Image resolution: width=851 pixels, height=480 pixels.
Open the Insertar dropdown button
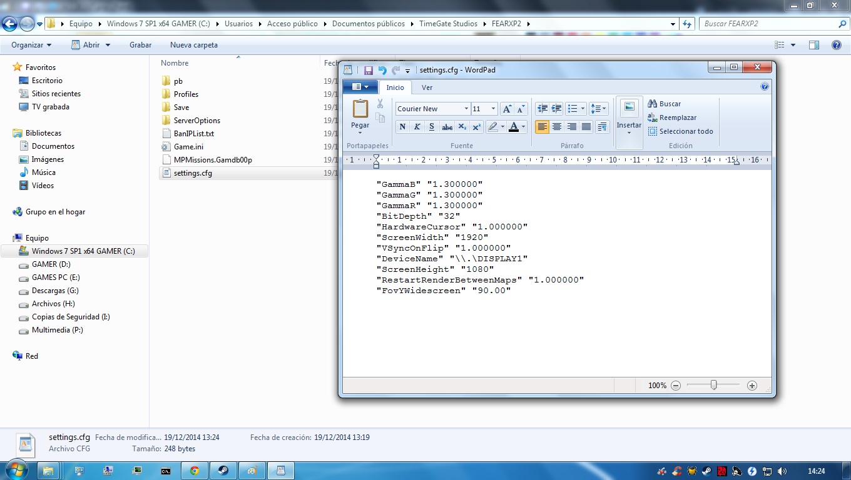point(629,129)
